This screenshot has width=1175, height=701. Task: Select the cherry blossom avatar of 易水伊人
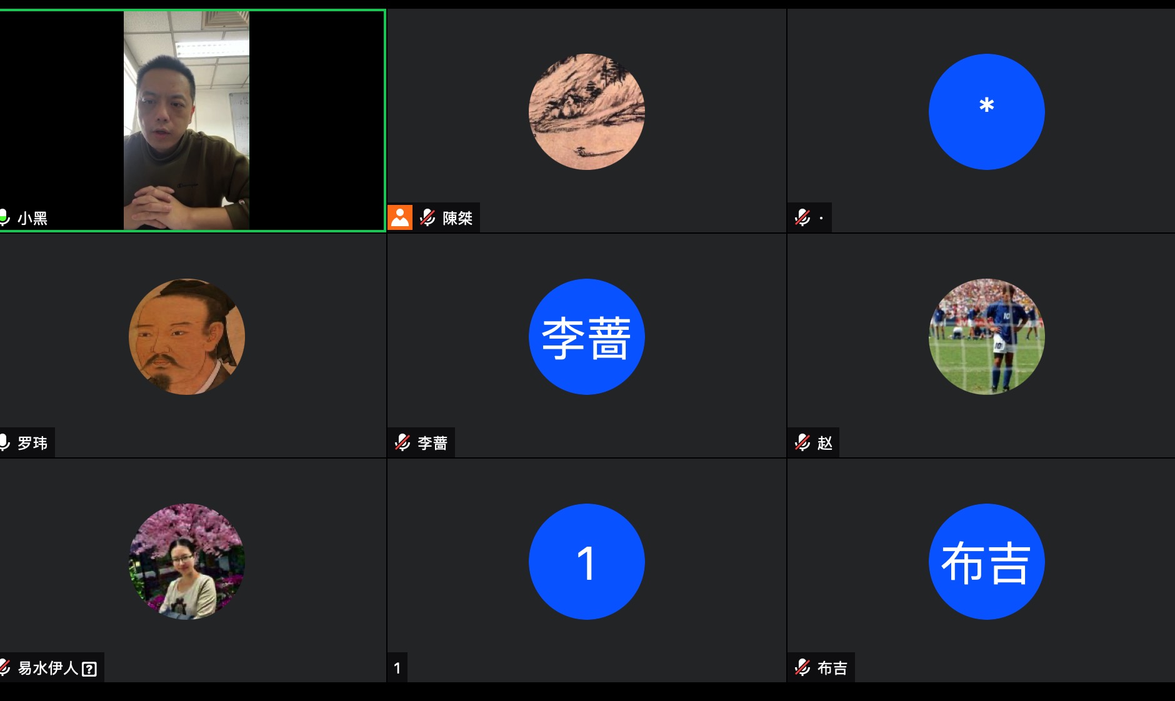[186, 562]
